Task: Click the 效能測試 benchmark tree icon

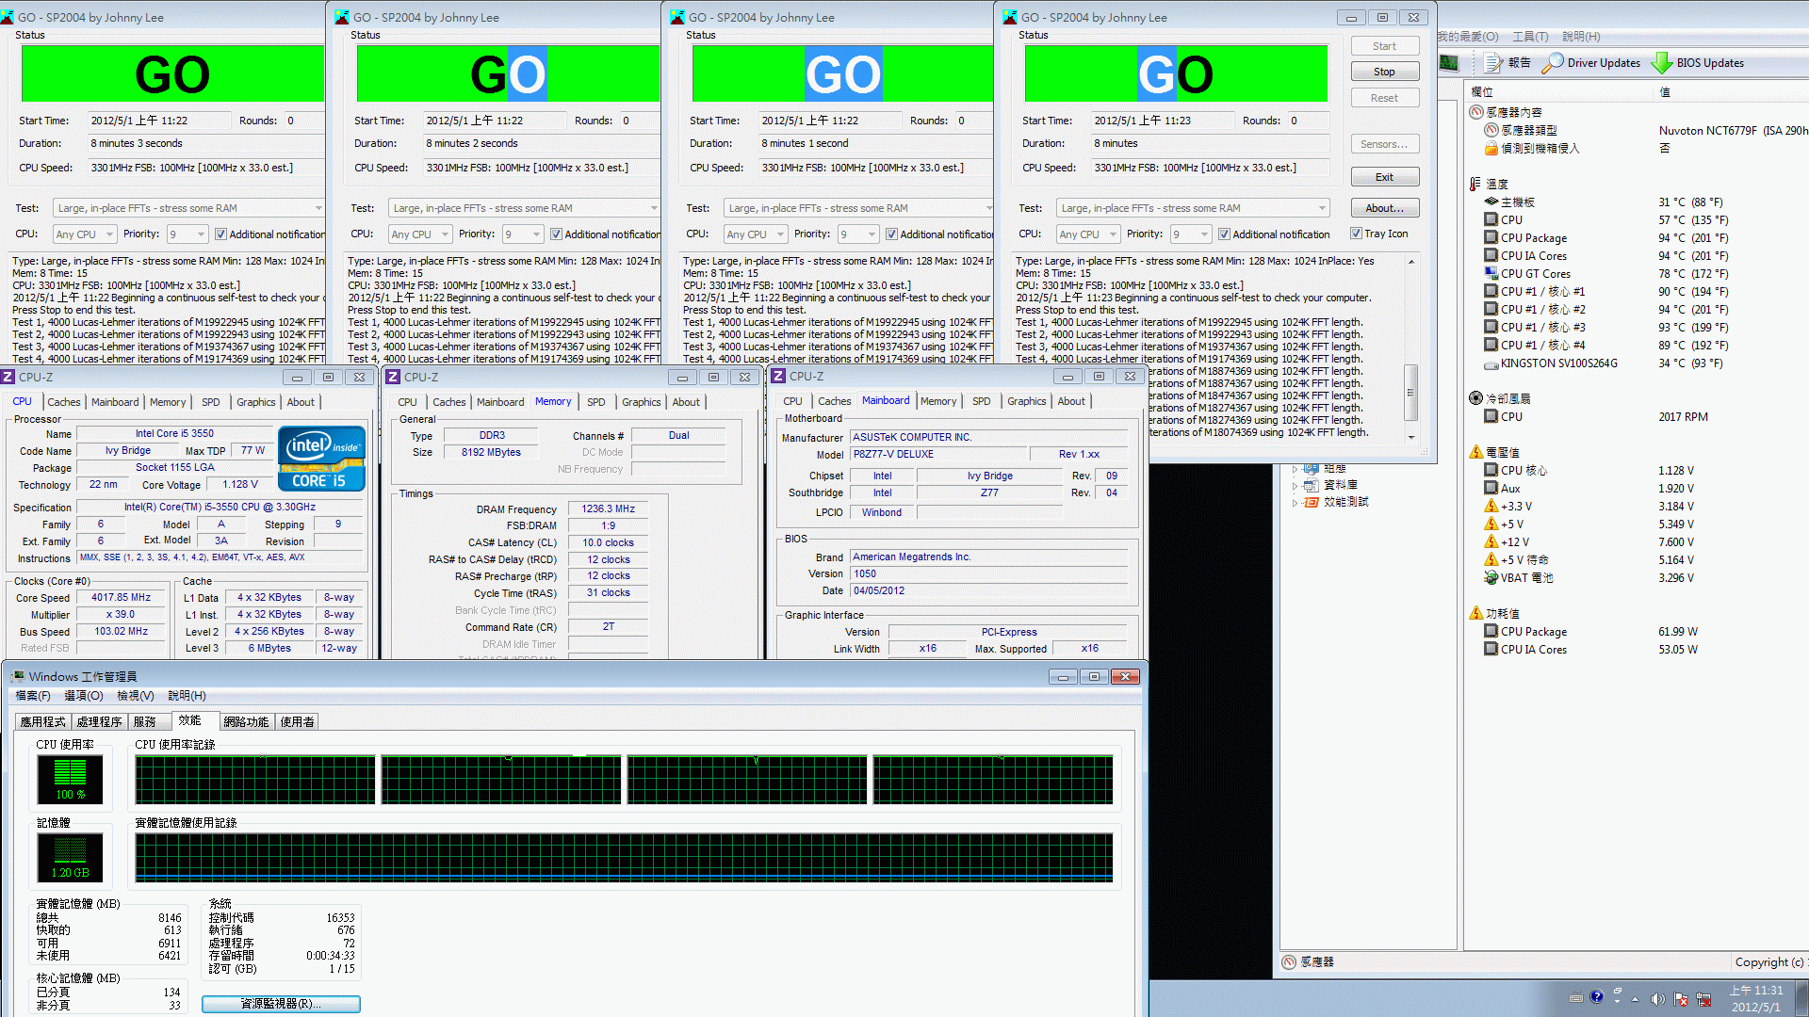Action: click(1311, 503)
